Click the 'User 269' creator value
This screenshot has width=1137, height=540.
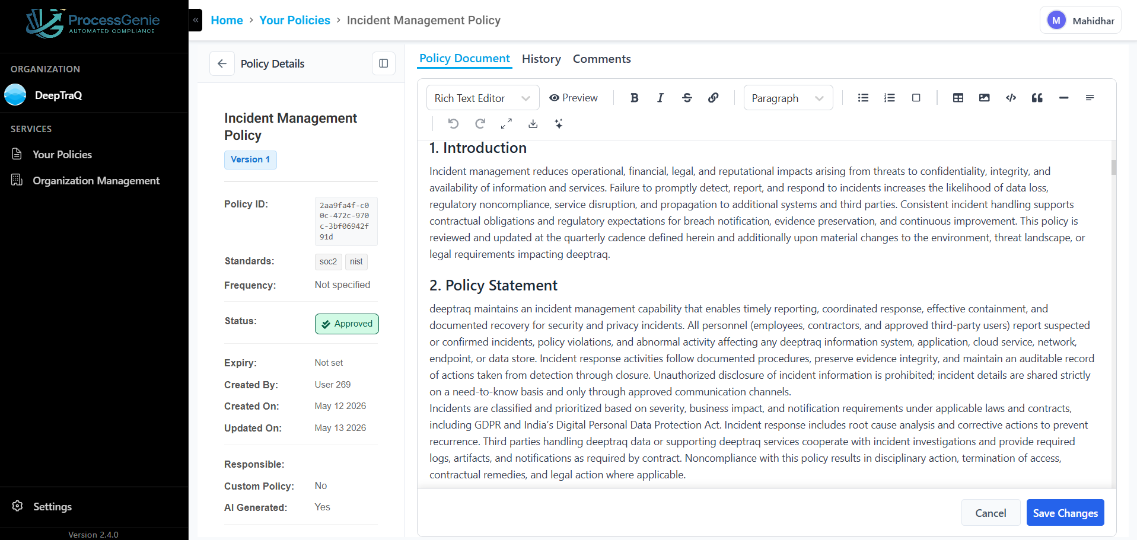click(x=333, y=384)
